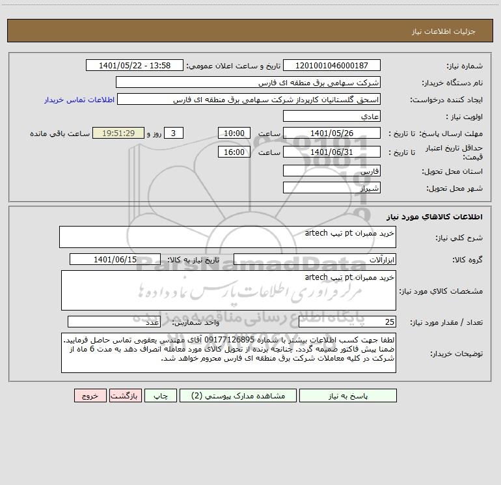Click label ایجاد کننده درخواست
This screenshot has width=501, height=485.
(x=446, y=100)
